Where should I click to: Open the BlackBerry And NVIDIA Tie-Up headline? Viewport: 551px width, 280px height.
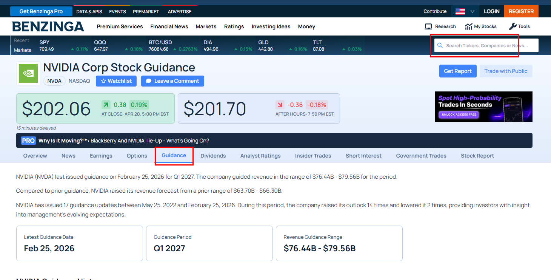pyautogui.click(x=150, y=141)
